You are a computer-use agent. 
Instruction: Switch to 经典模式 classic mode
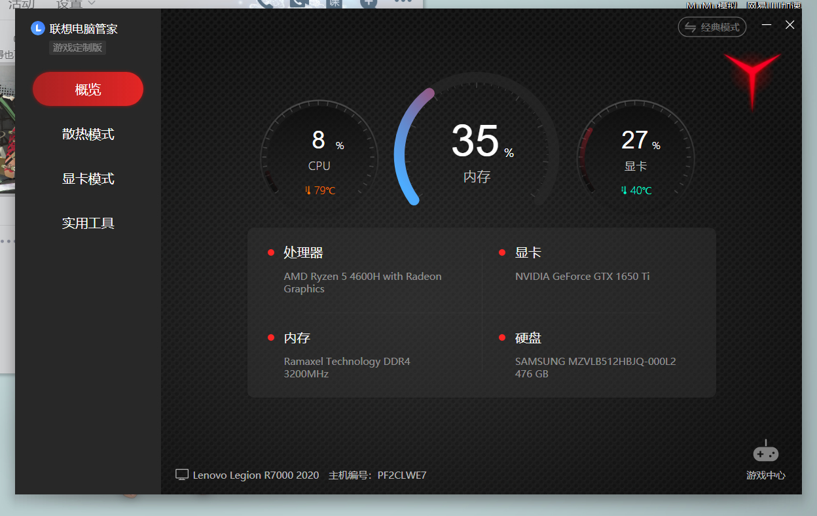(712, 27)
